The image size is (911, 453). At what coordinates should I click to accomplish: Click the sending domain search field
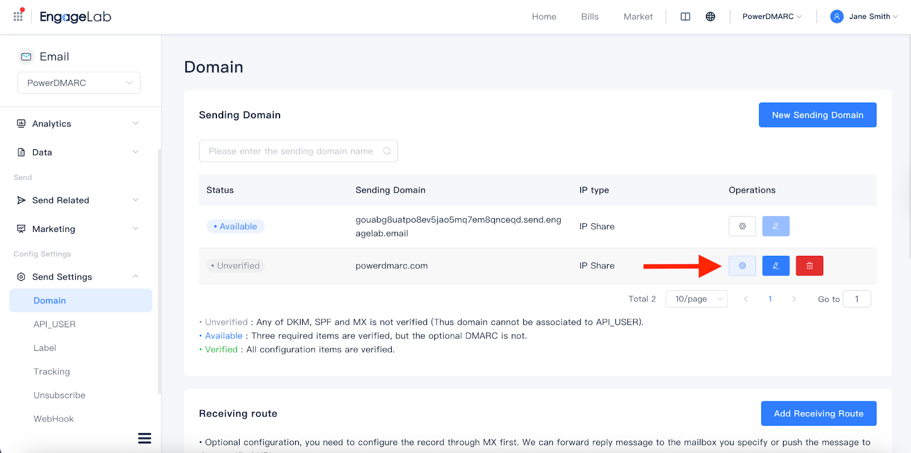tap(298, 151)
